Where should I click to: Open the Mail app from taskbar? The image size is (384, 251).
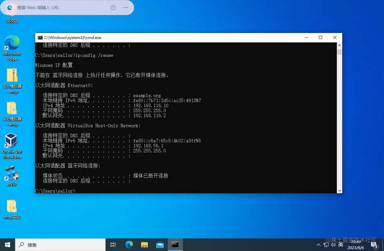coord(160,245)
